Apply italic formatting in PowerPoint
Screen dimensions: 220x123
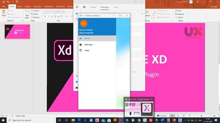click(x=48, y=16)
